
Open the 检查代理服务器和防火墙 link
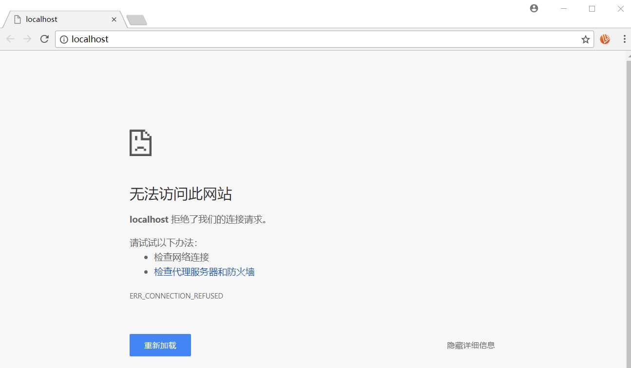(x=204, y=271)
